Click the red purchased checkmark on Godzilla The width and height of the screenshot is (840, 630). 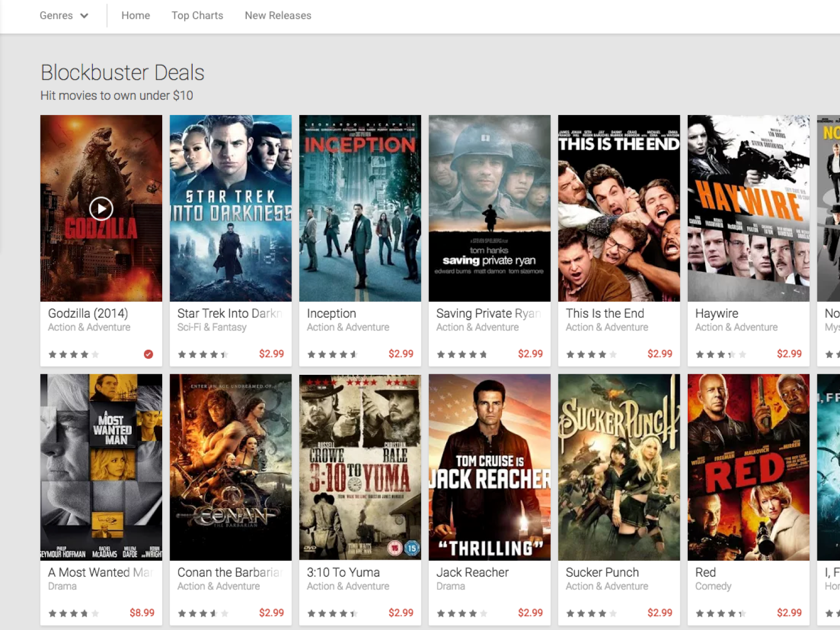[149, 354]
